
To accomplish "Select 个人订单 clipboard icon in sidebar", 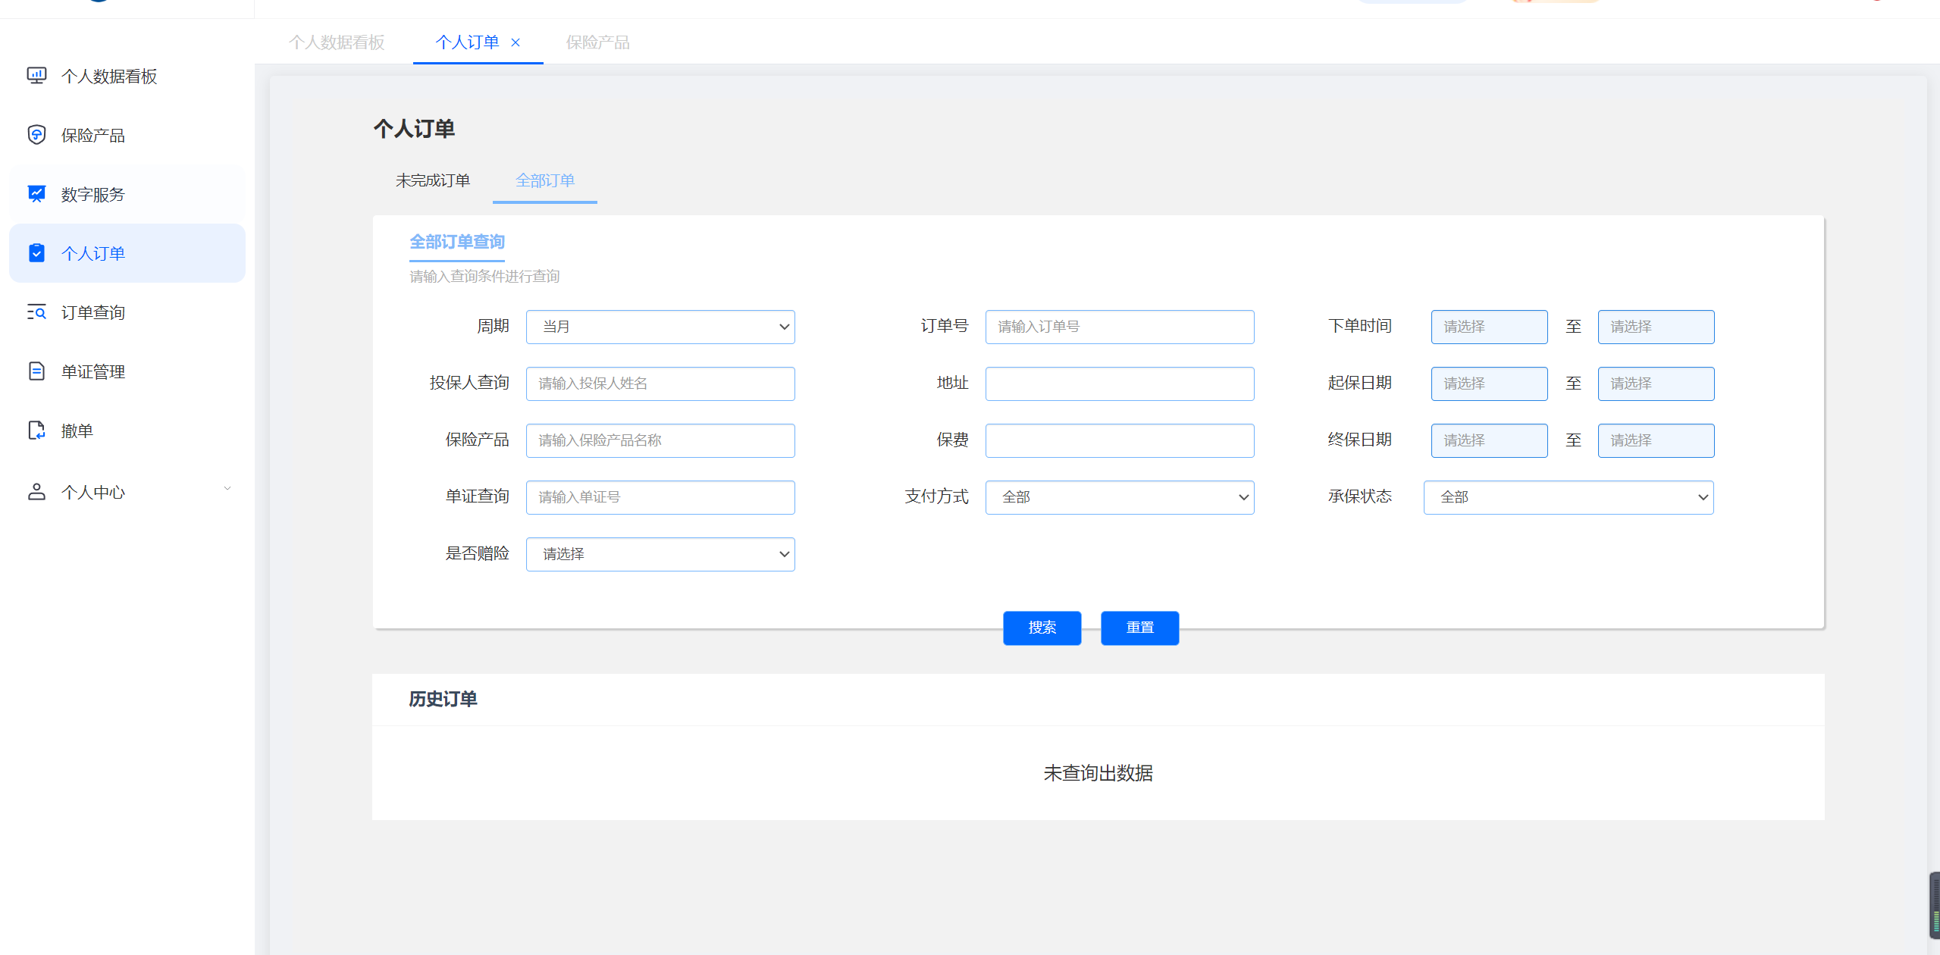I will pyautogui.click(x=36, y=253).
